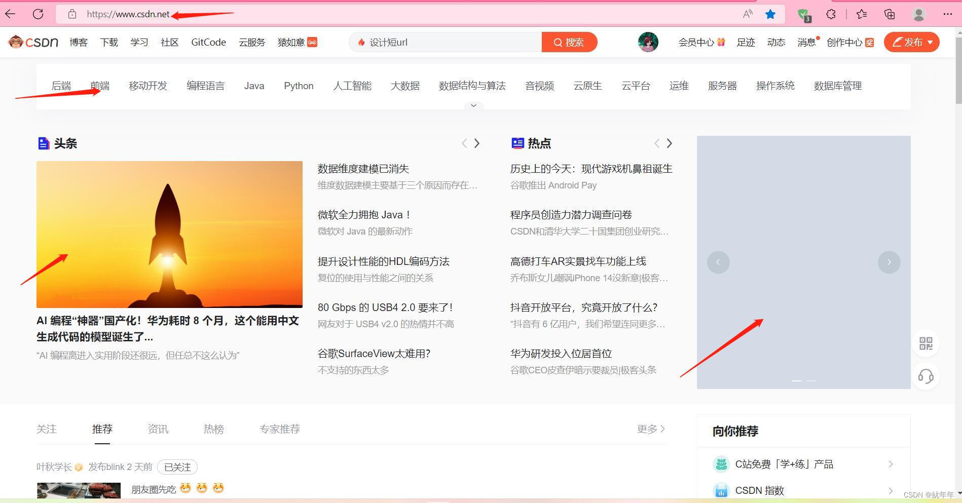Click the customer service headset icon
The height and width of the screenshot is (503, 962).
pos(926,376)
